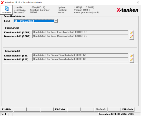Click the Einzellastschrift (CORE) text field

pyautogui.click(x=80, y=32)
